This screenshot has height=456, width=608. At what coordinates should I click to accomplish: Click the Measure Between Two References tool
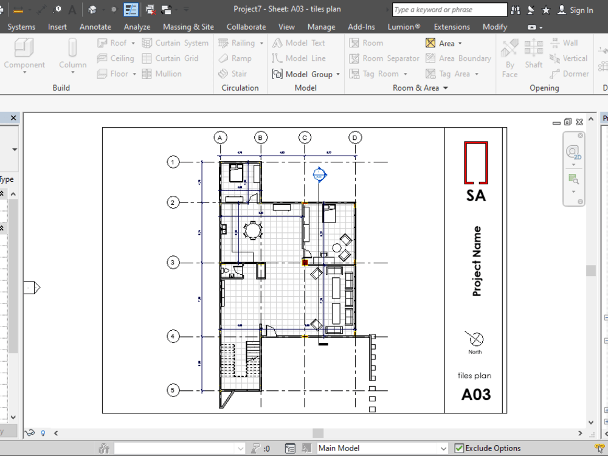(18, 10)
